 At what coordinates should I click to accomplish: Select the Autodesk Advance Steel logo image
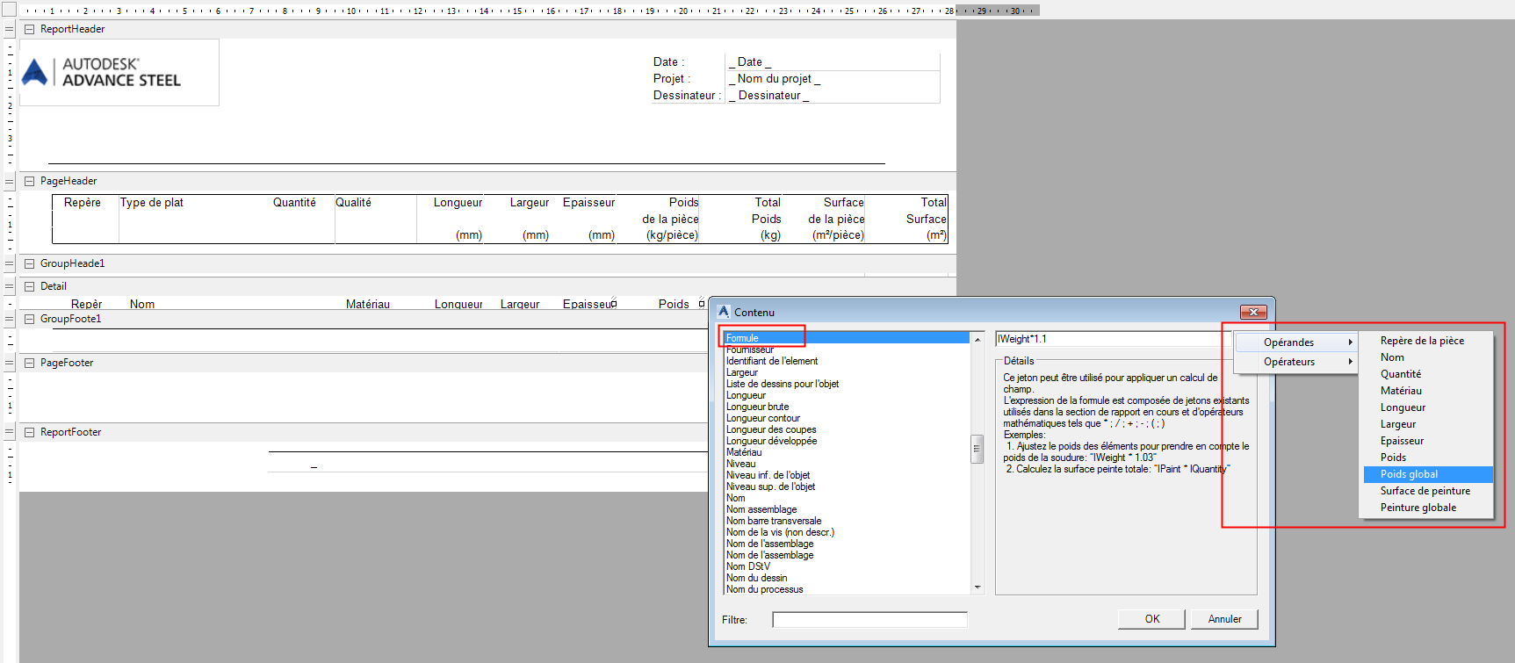tap(119, 72)
